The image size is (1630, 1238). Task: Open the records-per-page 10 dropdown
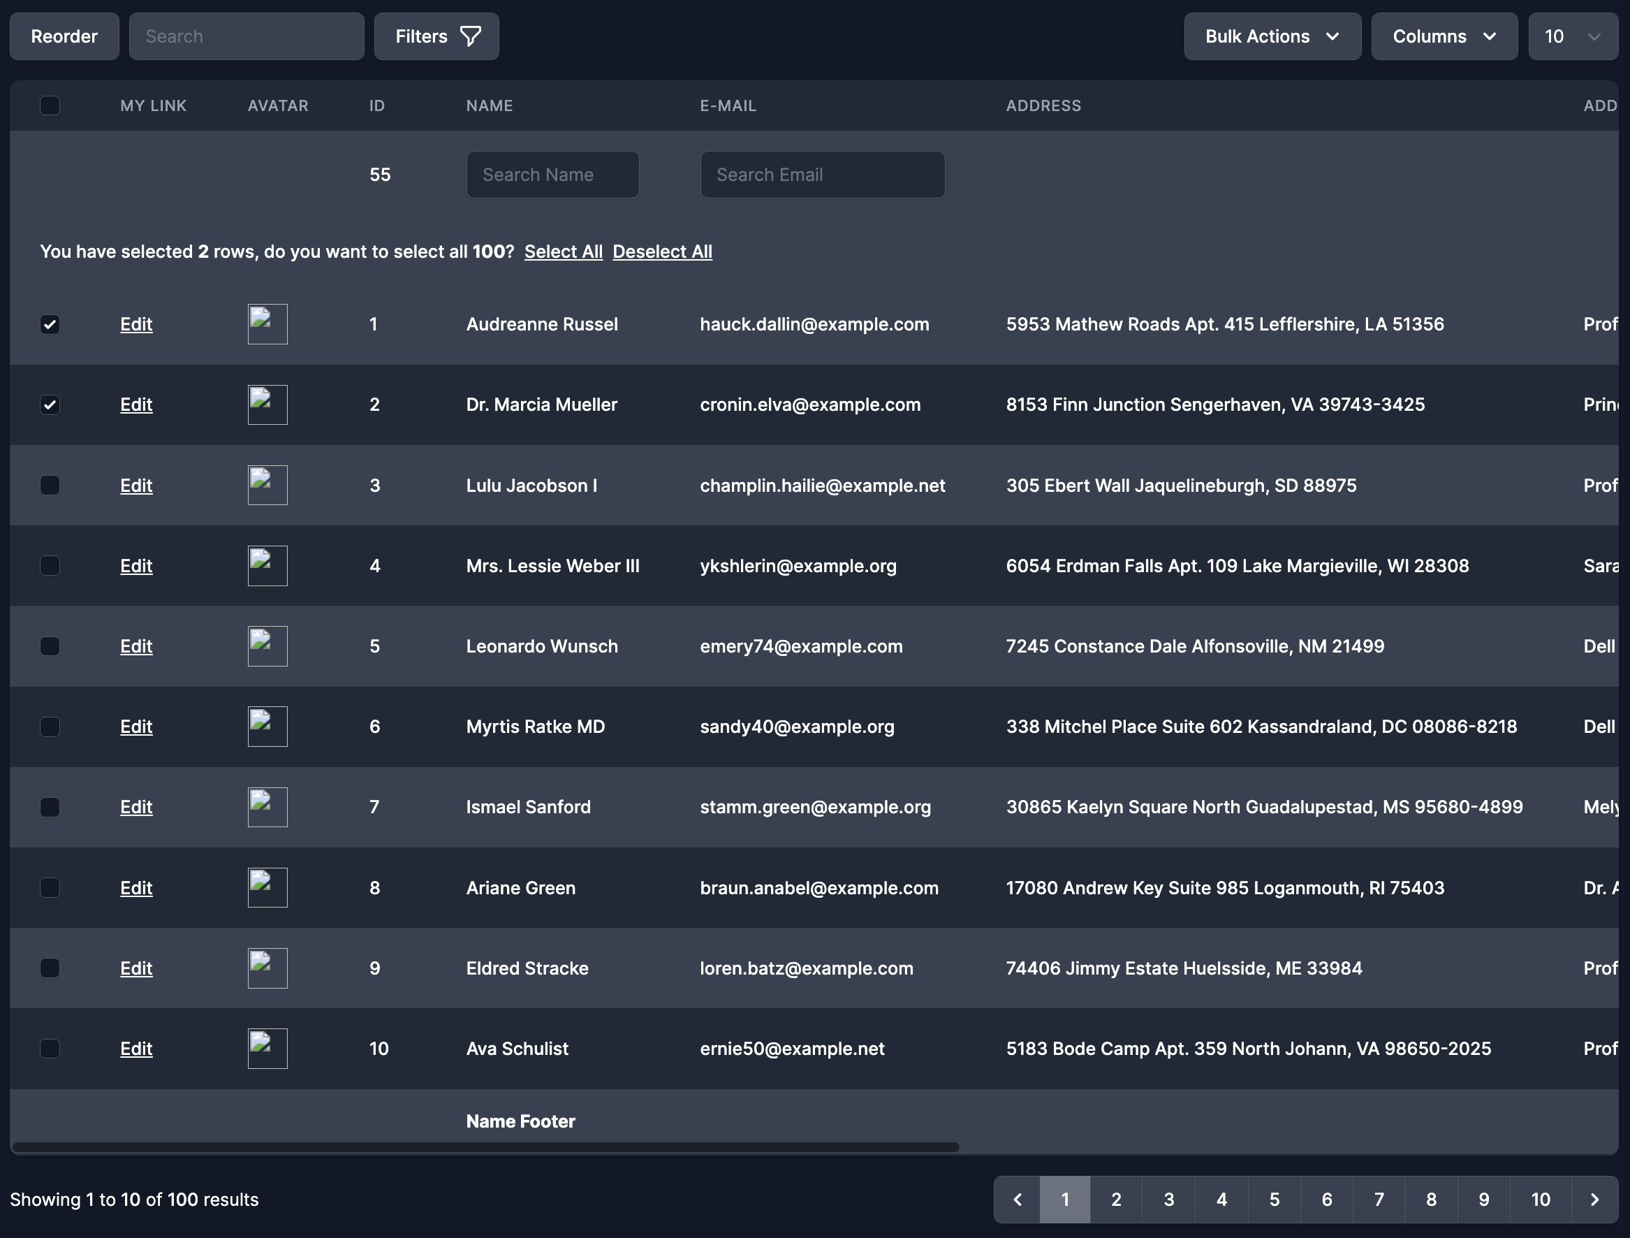(x=1573, y=36)
